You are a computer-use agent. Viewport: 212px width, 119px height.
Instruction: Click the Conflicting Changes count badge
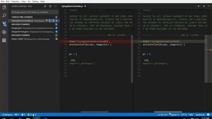click(x=56, y=17)
